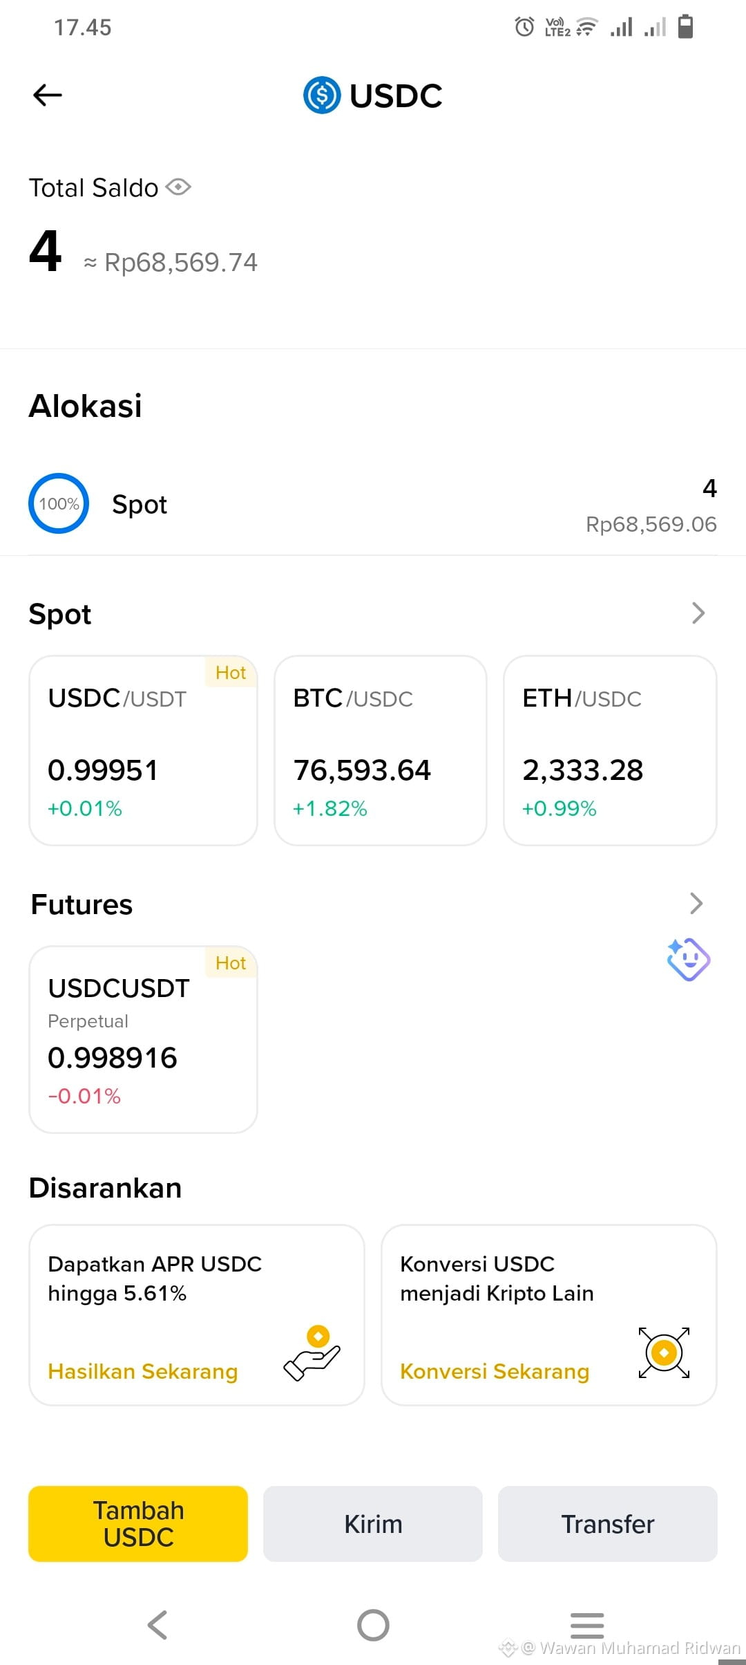
Task: Open the USDC/USDT spot pair card
Action: coord(143,750)
